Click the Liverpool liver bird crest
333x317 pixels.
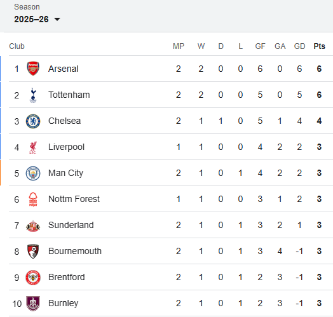[33, 147]
